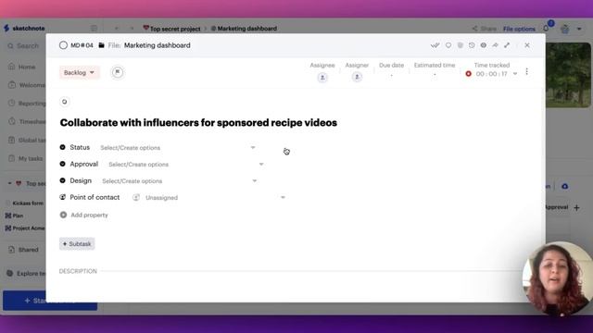Image resolution: width=593 pixels, height=333 pixels.
Task: Collapse the Top secret project tree arrow
Action: coord(9,183)
